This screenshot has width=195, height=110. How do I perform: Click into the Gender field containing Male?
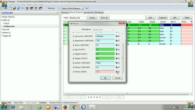tap(105, 63)
